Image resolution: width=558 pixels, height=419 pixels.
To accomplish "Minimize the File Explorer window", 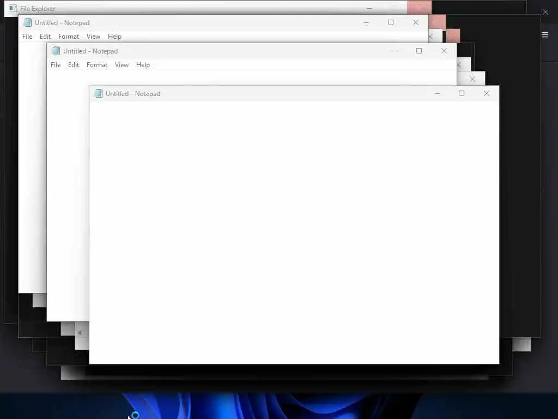I will coord(369,8).
